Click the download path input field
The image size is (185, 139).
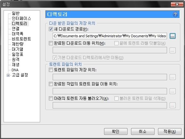(110, 36)
